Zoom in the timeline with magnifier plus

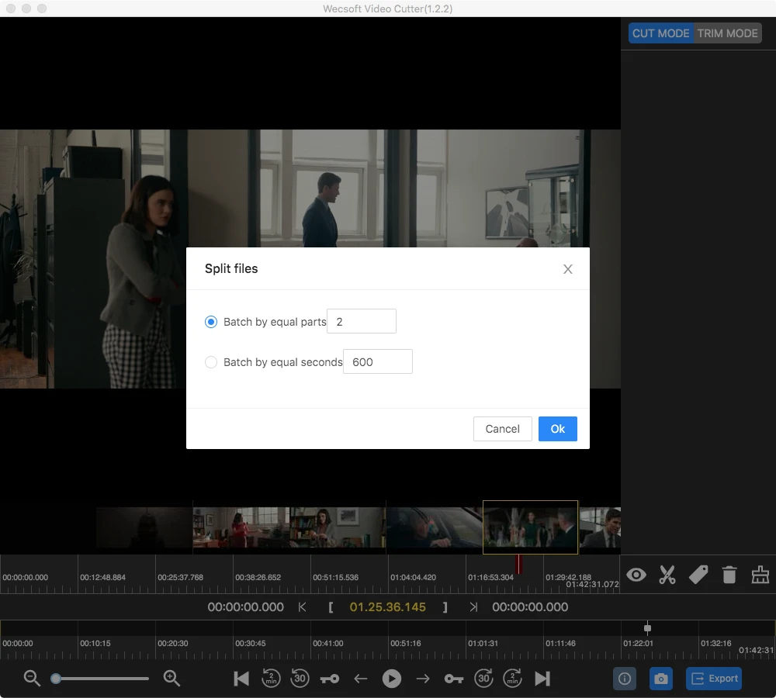point(171,678)
